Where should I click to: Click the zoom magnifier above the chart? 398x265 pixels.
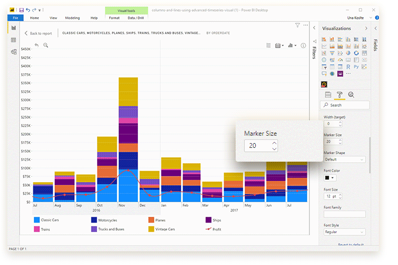click(x=46, y=46)
